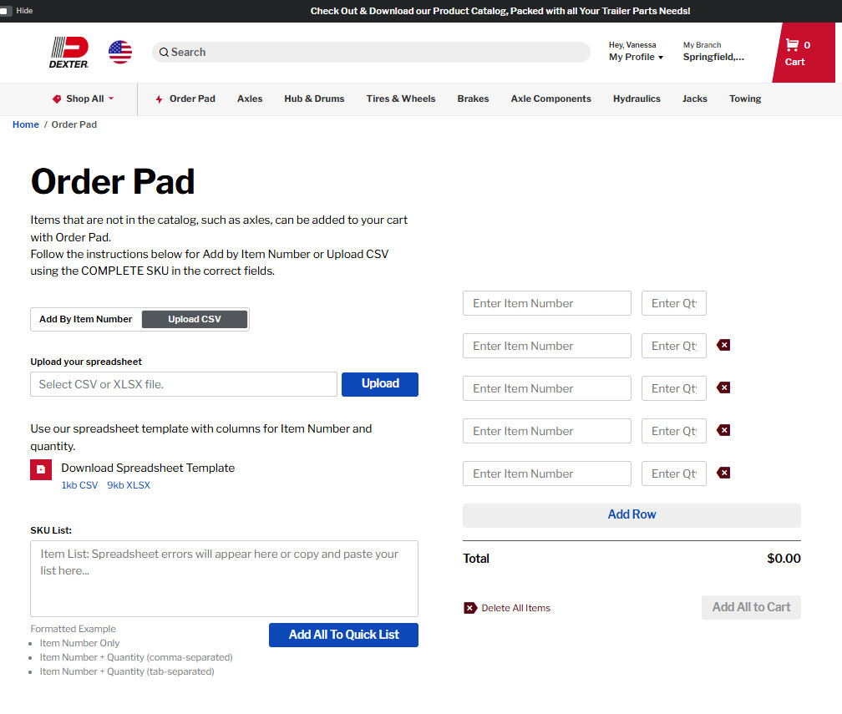
Task: Toggle the Hide banner switch
Action: [7, 11]
